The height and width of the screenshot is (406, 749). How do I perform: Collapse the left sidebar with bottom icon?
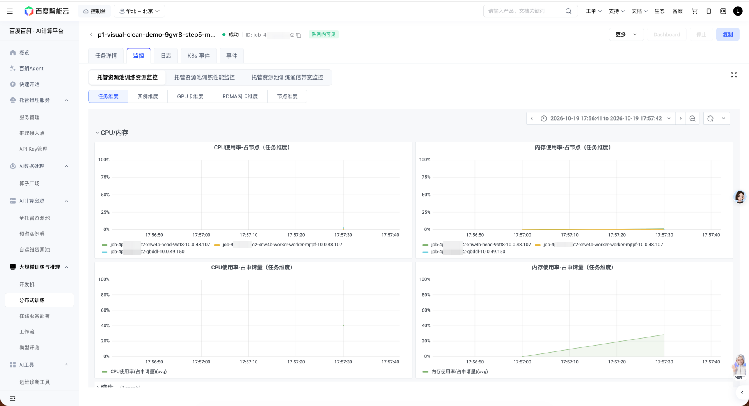12,398
